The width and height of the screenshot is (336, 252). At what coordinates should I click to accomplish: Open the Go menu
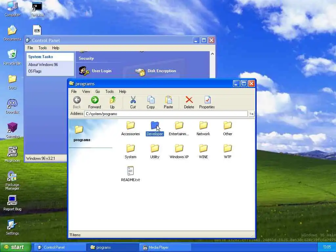(x=98, y=92)
